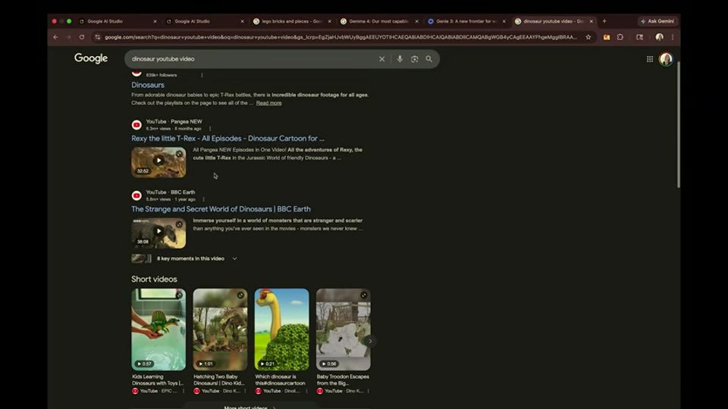The height and width of the screenshot is (409, 728).
Task: Open a new tab with the plus button
Action: point(604,21)
